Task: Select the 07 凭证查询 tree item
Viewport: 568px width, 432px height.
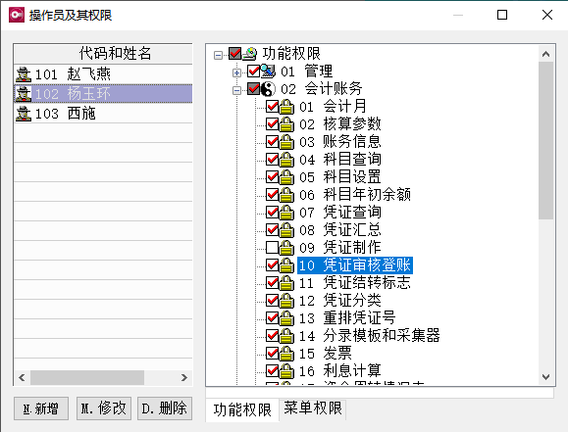Action: [x=340, y=213]
